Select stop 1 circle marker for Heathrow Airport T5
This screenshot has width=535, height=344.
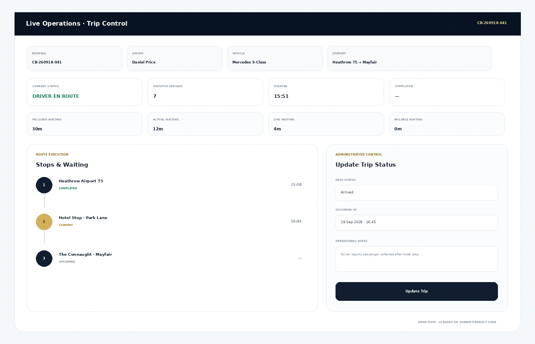[x=44, y=185]
